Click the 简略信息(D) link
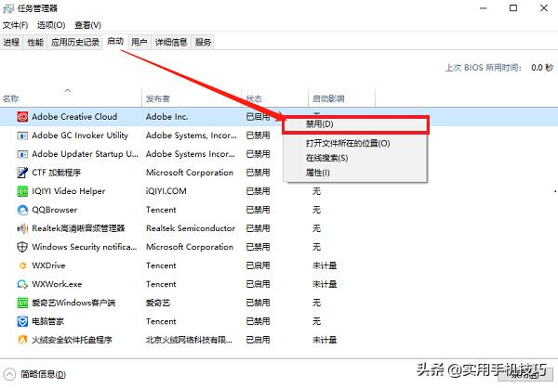558x388 pixels. point(43,374)
